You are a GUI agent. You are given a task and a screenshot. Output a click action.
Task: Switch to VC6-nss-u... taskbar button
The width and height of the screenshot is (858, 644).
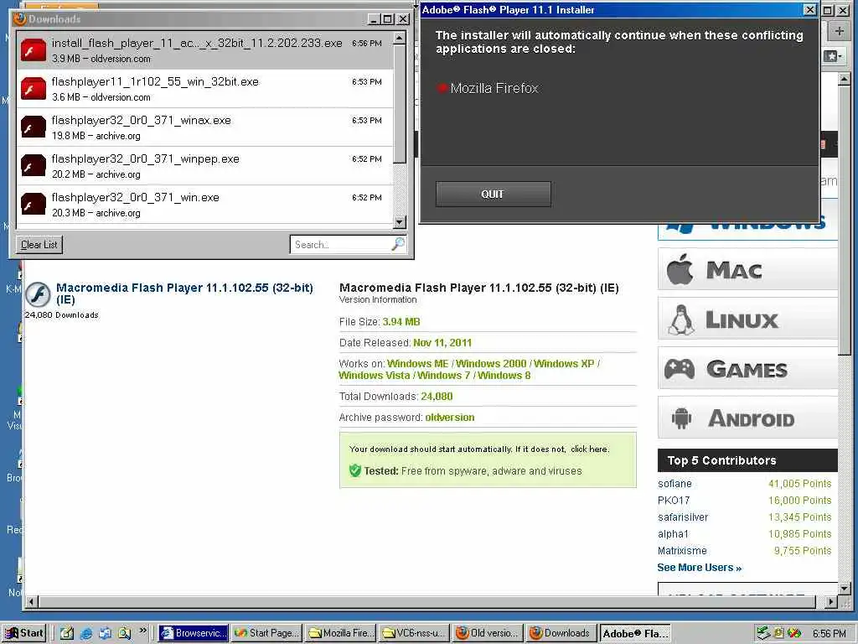pos(414,633)
